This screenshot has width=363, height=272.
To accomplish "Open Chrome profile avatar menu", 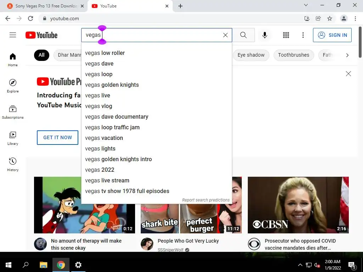I will click(344, 18).
